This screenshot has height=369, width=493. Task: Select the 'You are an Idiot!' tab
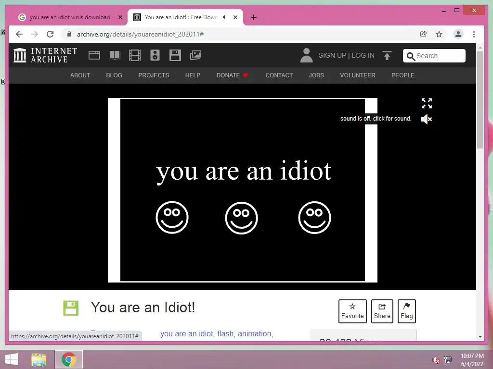point(185,17)
